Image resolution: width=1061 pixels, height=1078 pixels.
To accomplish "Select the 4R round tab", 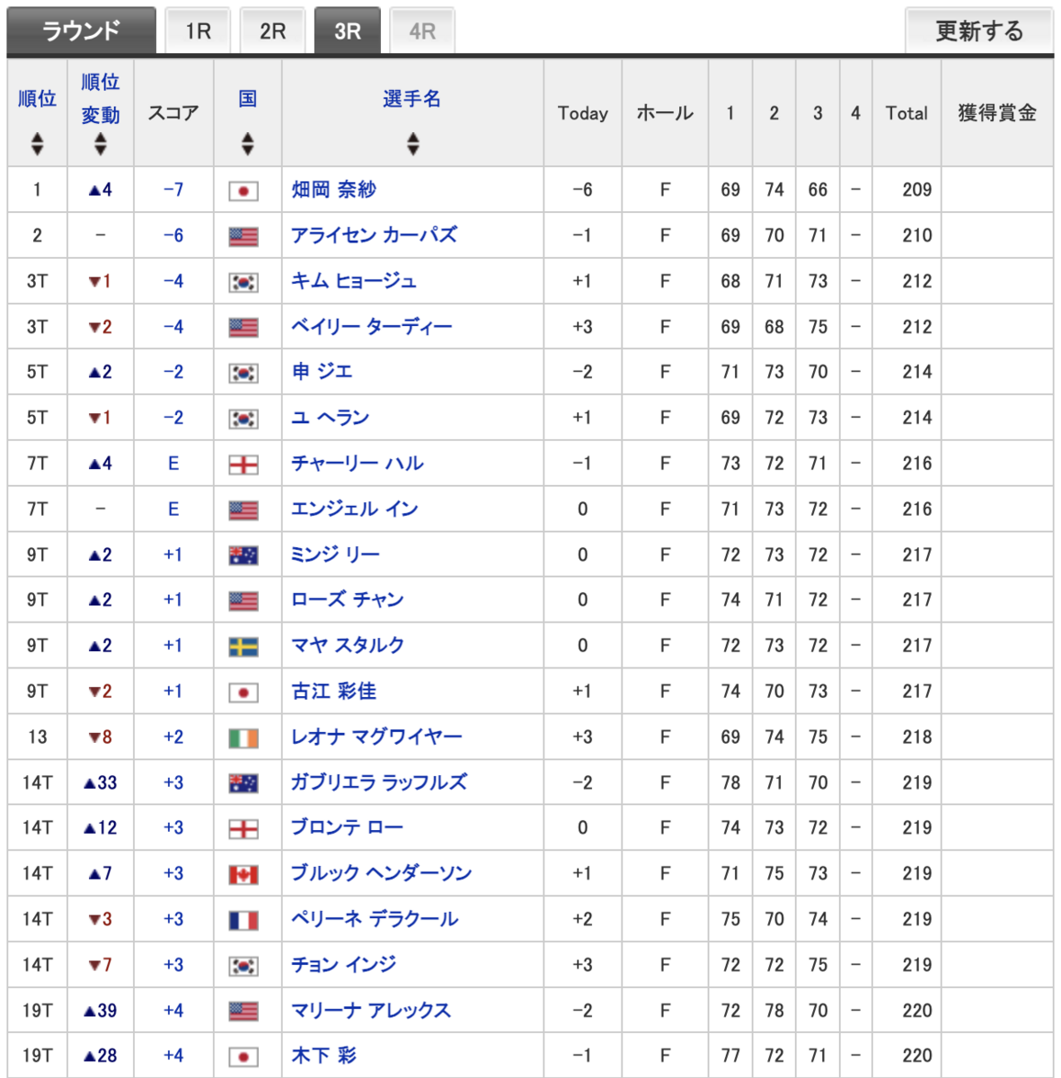I will coord(422,31).
